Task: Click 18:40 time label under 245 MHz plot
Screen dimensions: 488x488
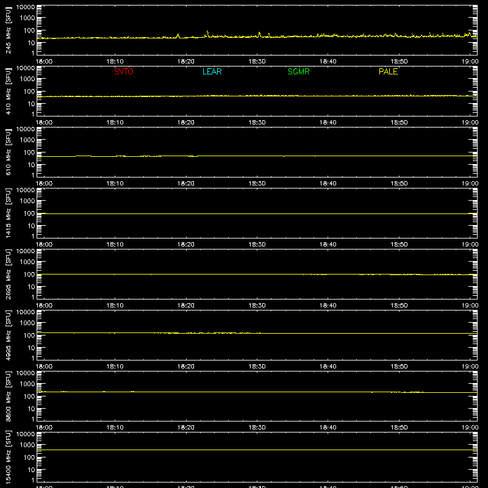Action: coord(328,62)
